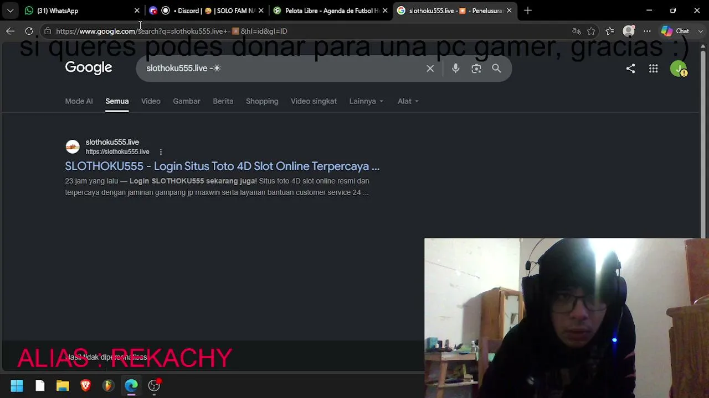The height and width of the screenshot is (398, 709).
Task: Open the tab search chevron in Edge
Action: pos(10,11)
